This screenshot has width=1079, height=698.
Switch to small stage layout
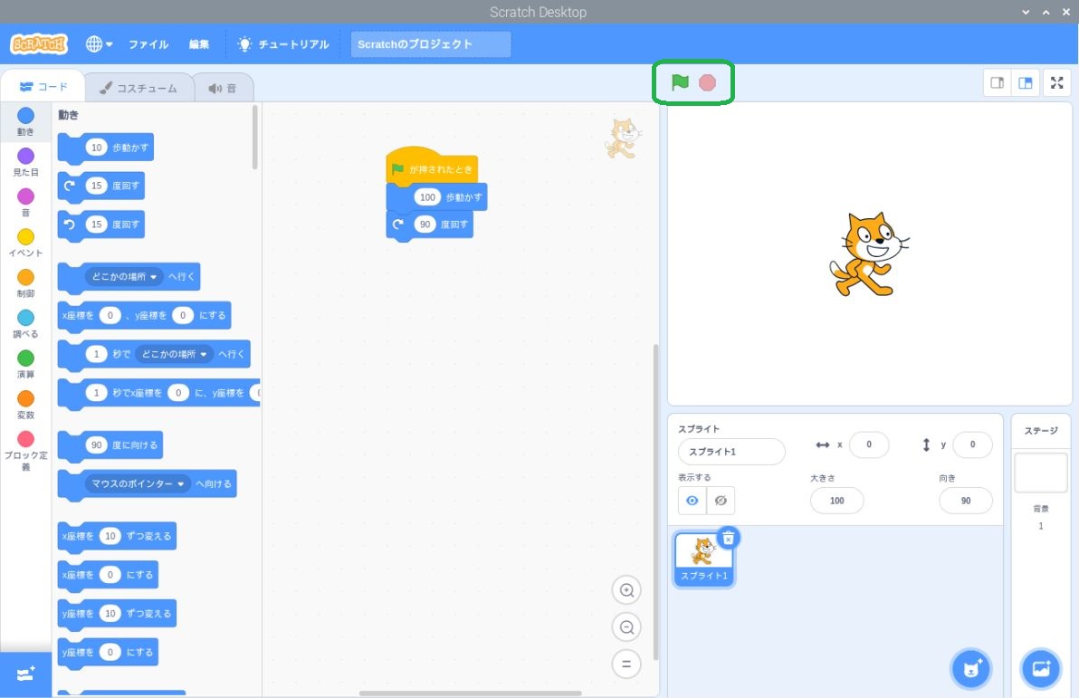pos(998,83)
